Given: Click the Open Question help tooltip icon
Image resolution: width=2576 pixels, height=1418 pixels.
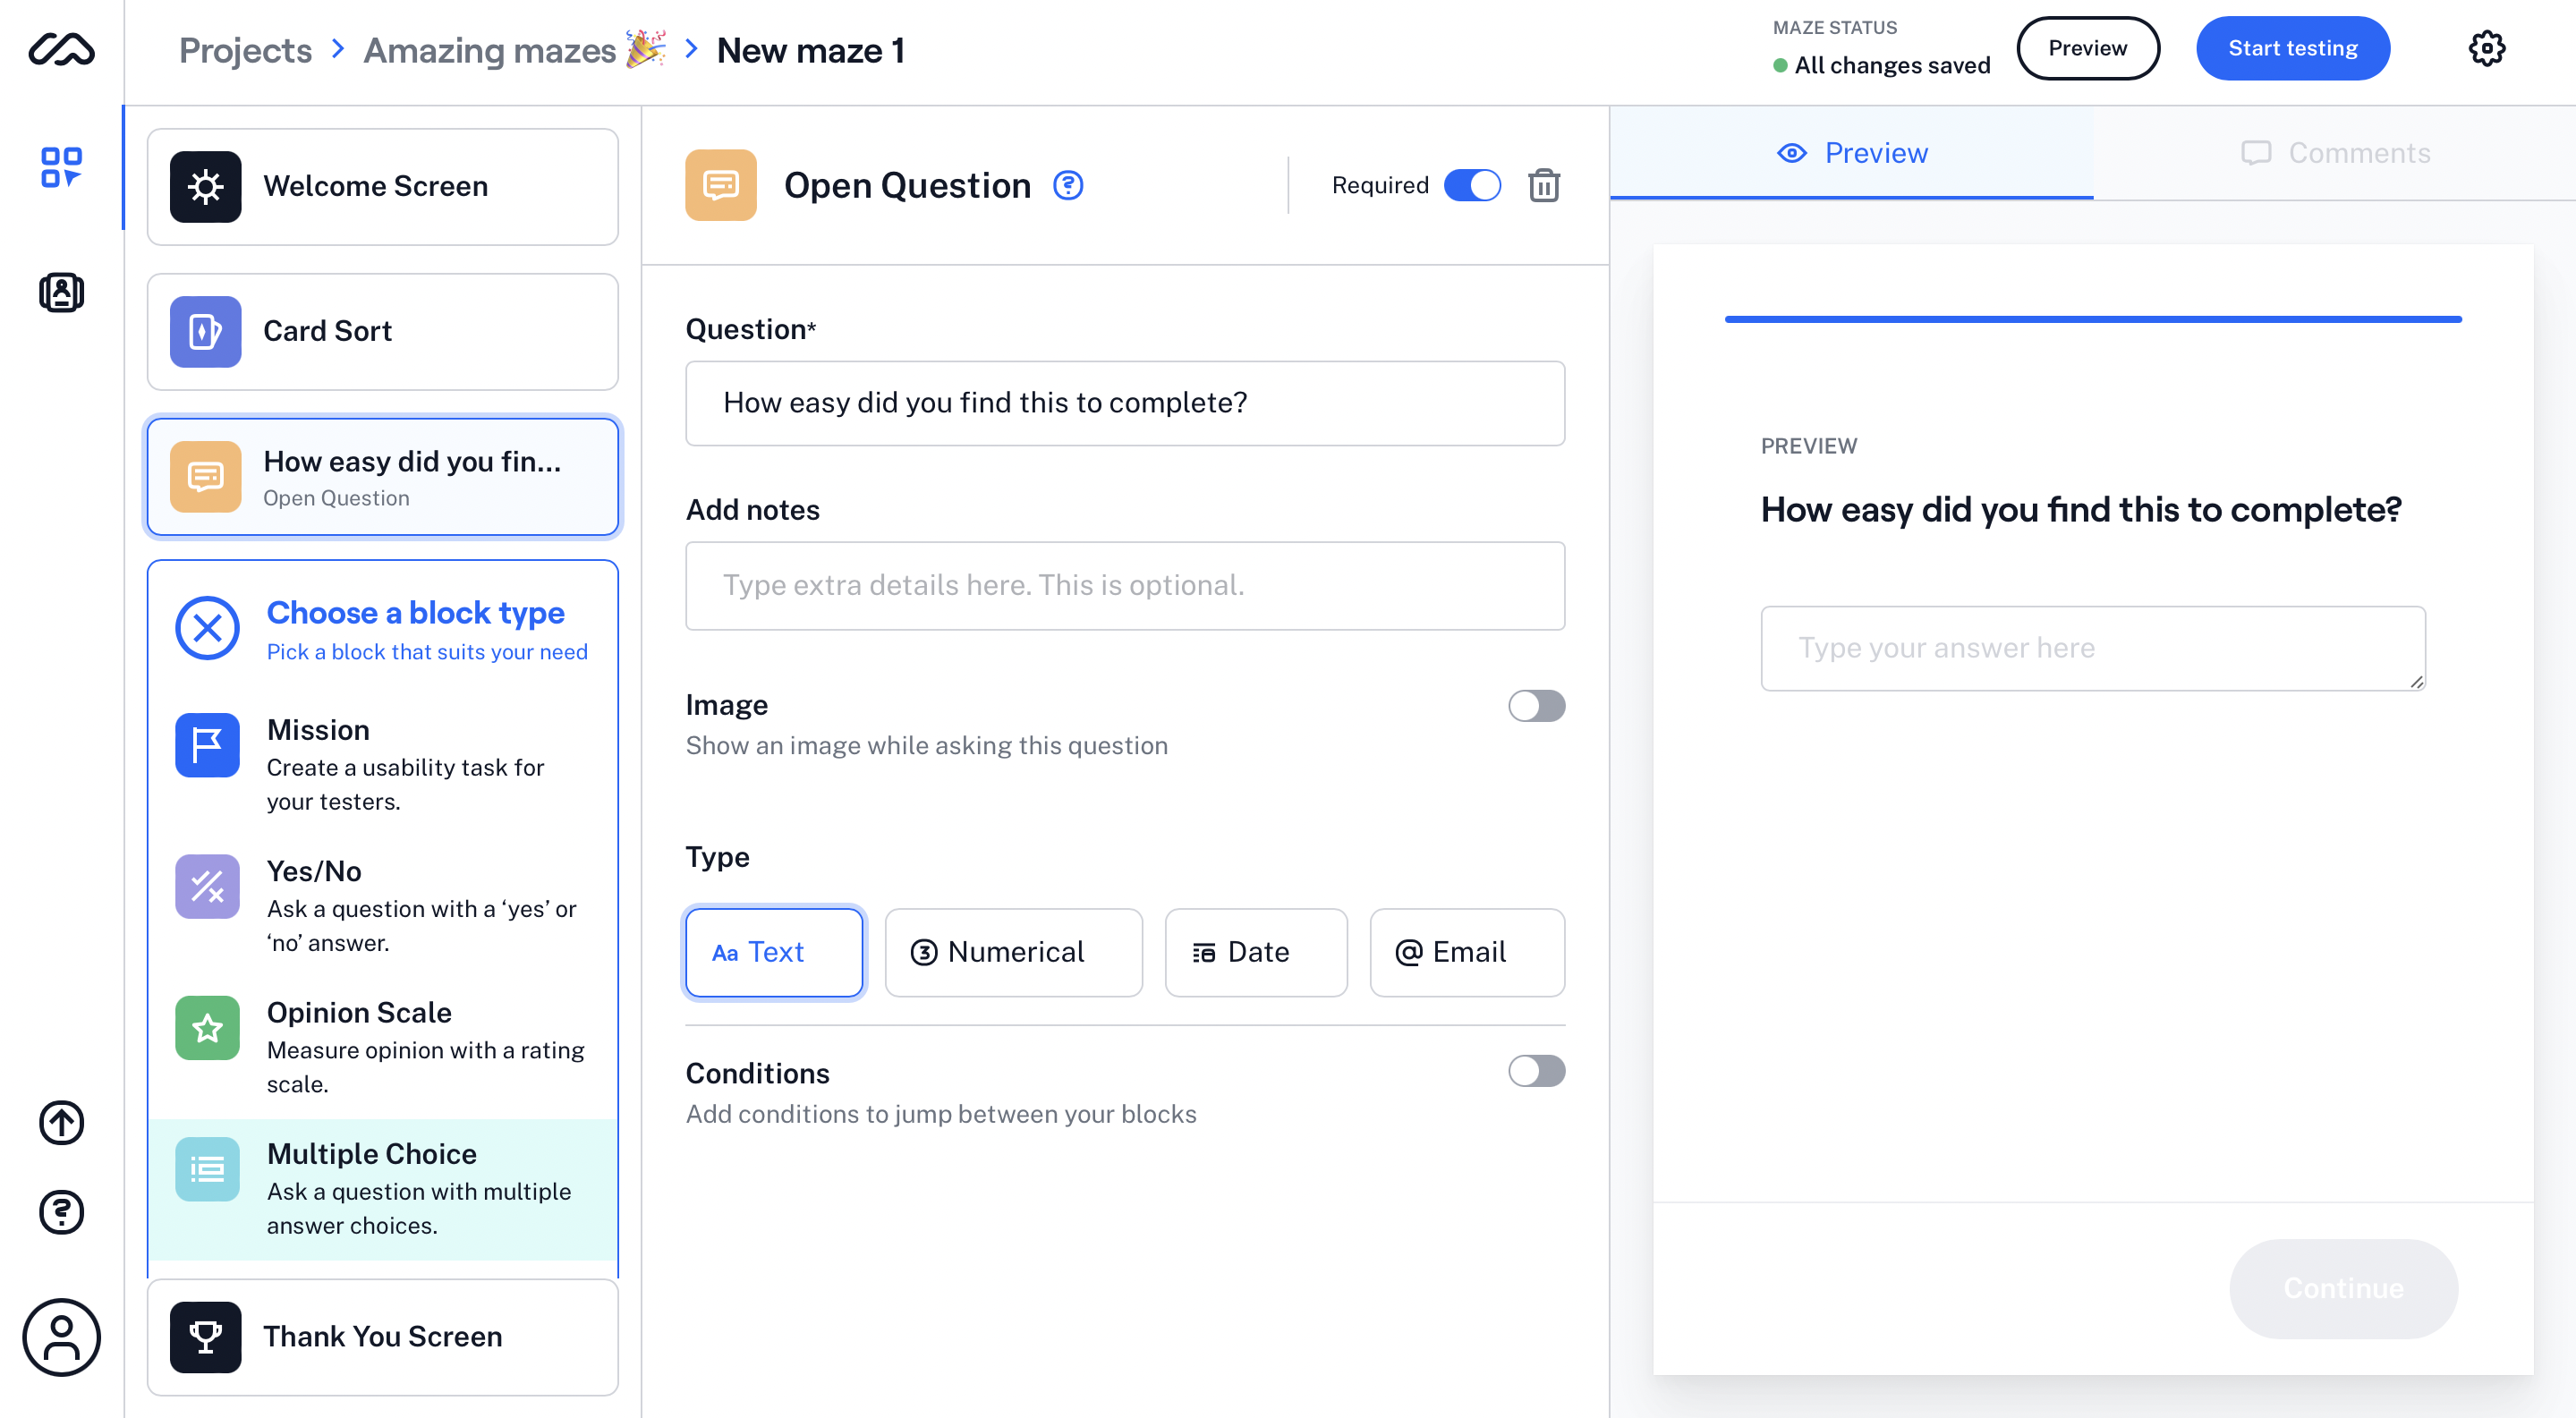Looking at the screenshot, I should pos(1067,185).
